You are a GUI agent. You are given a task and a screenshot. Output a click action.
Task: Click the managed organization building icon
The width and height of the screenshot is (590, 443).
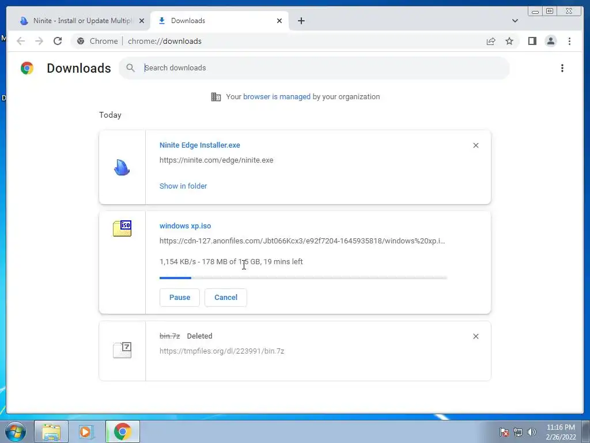click(216, 97)
